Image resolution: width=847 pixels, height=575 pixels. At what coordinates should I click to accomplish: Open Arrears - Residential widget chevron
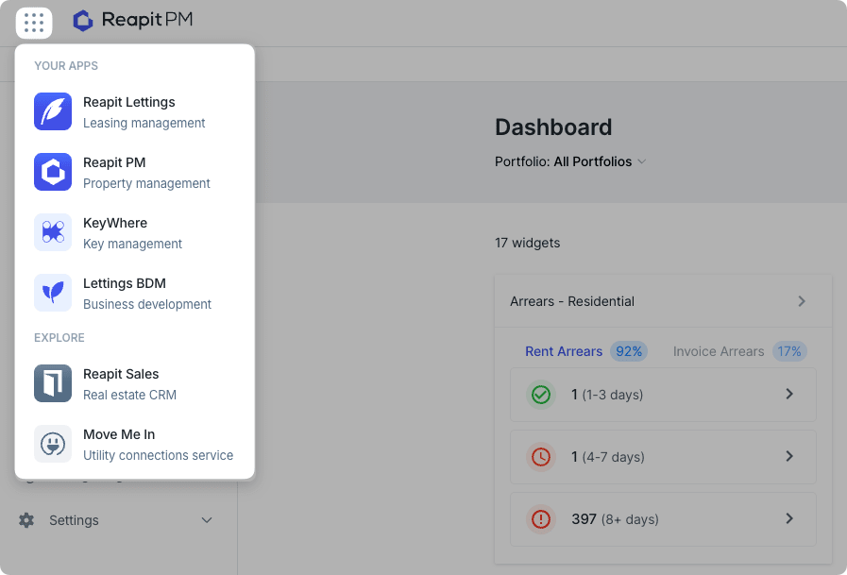point(802,301)
